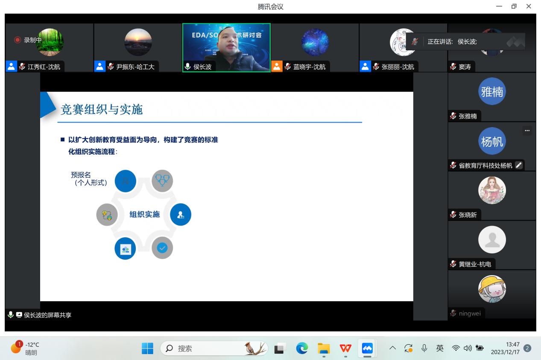Select 侯长波's speaker video thumbnail
This screenshot has width=541, height=360.
(x=226, y=47)
